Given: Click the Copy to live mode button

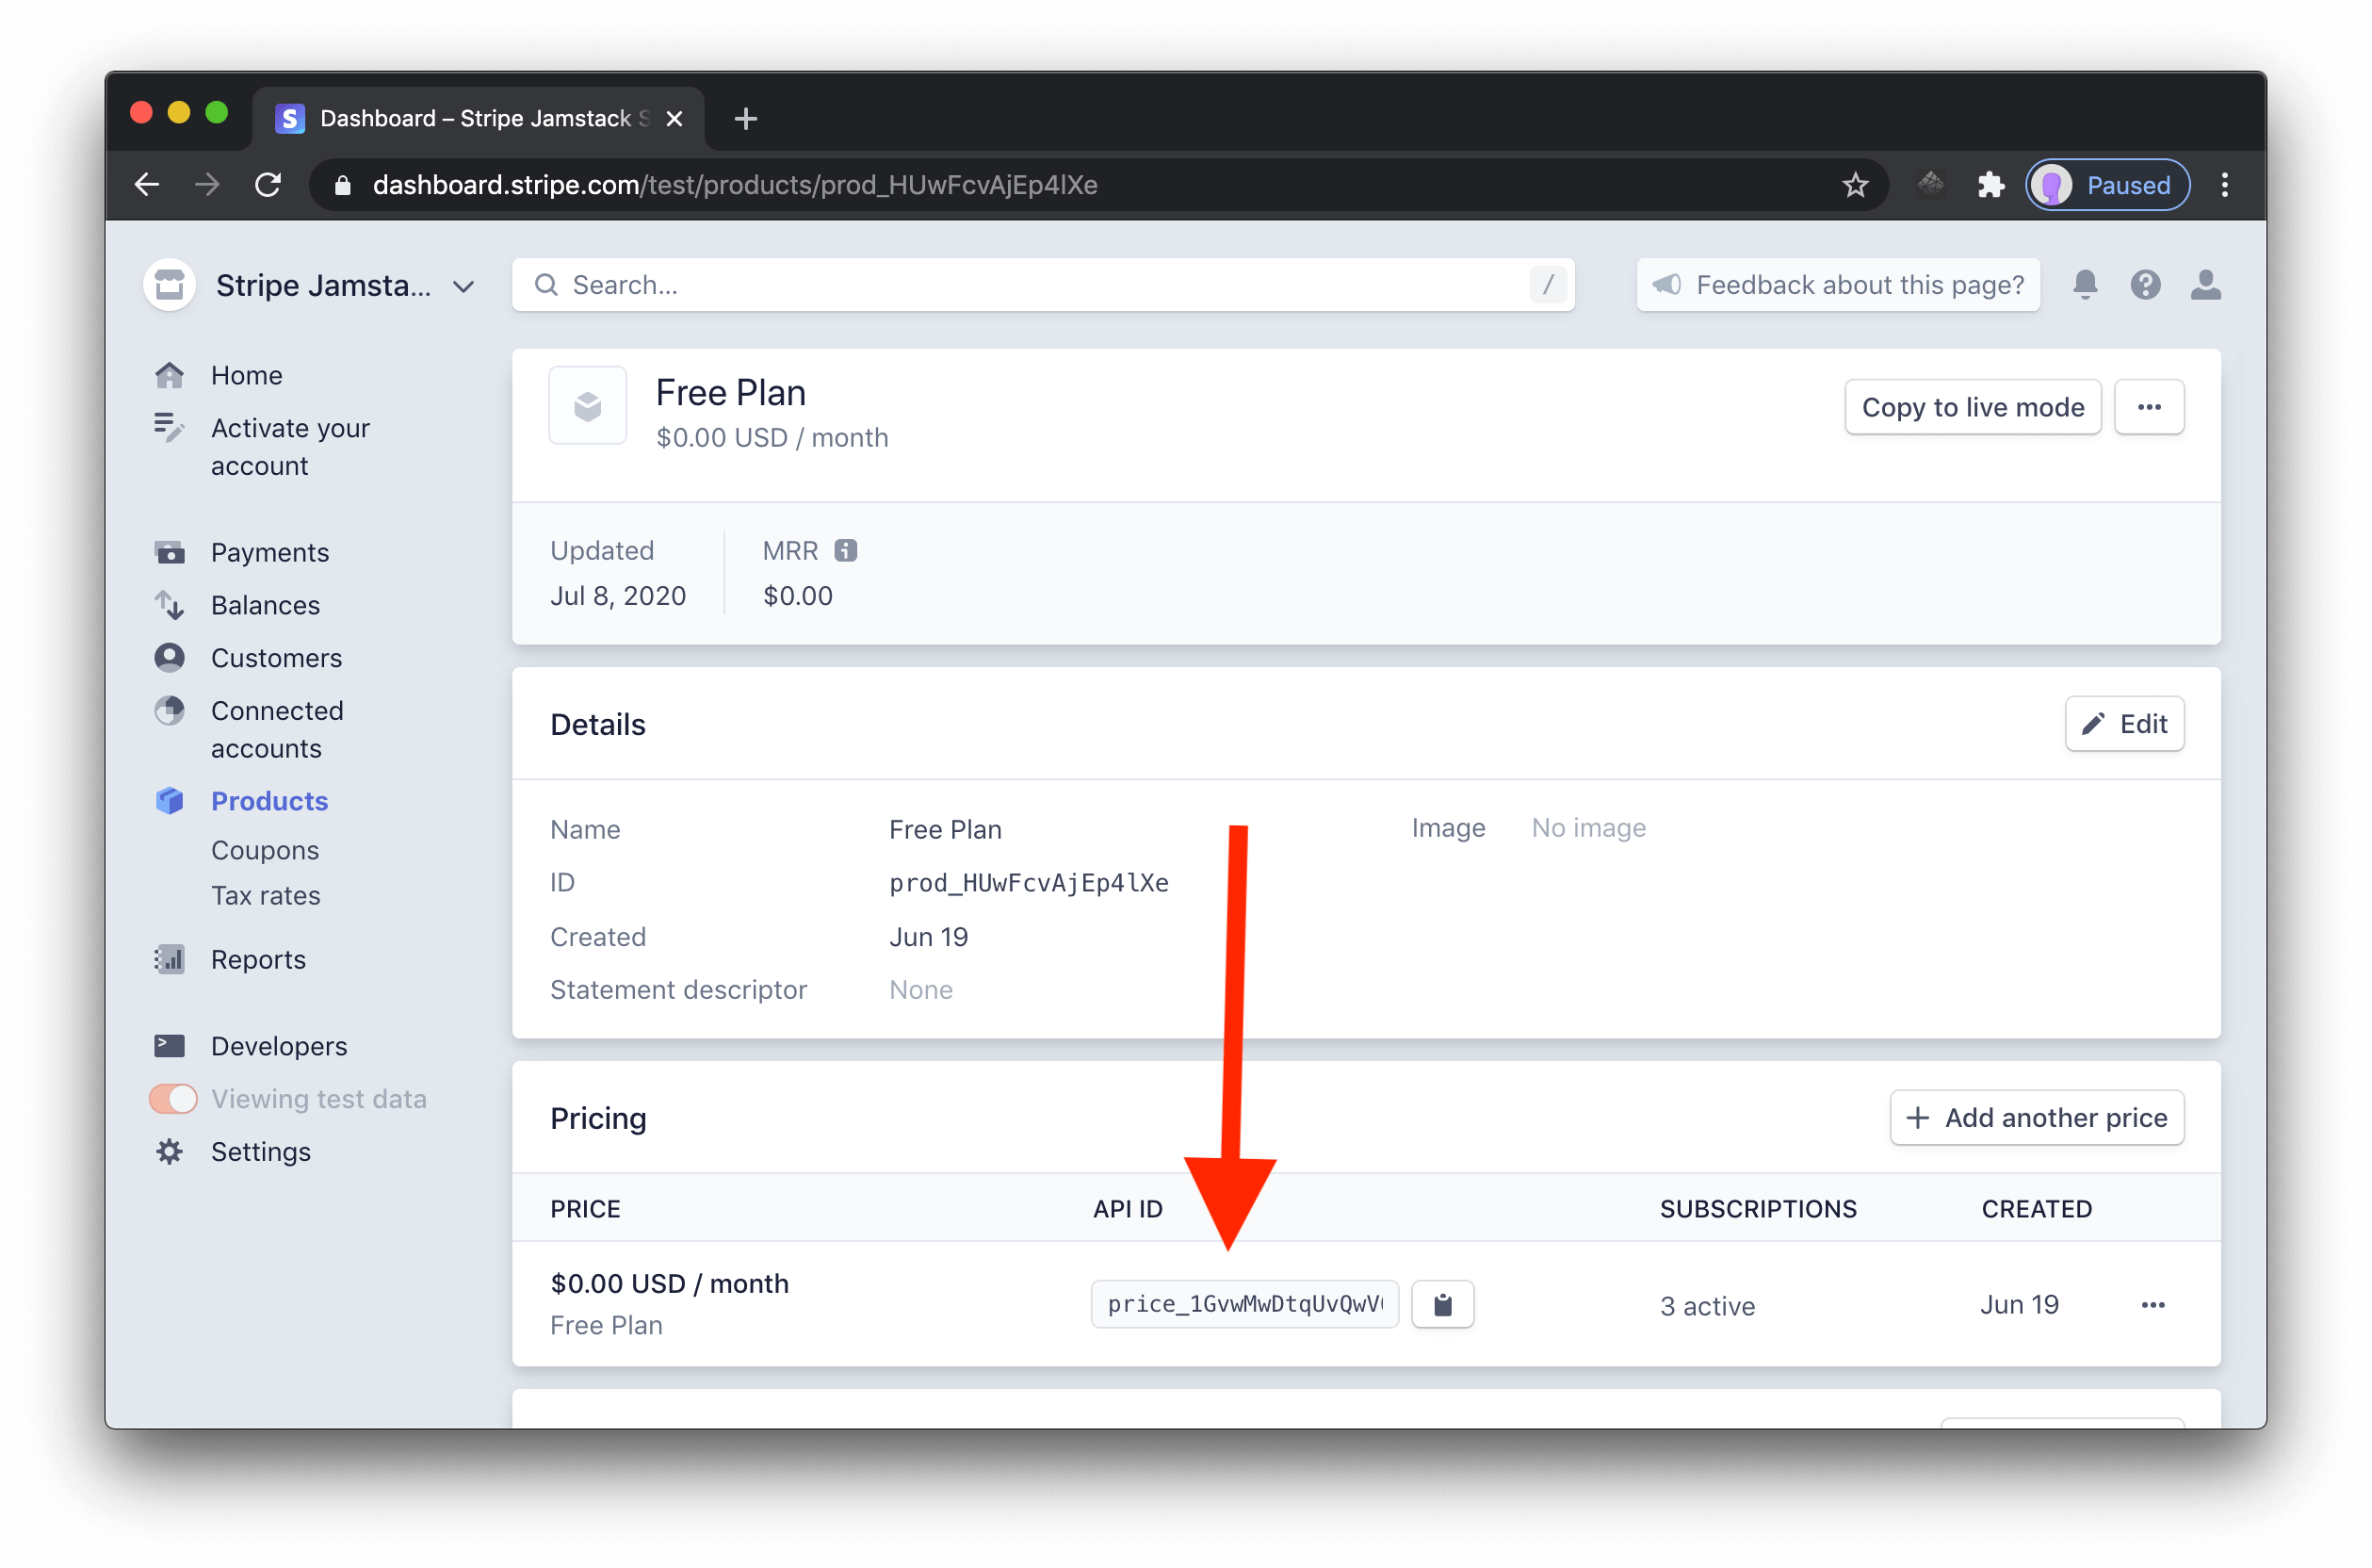Looking at the screenshot, I should click(x=1974, y=406).
